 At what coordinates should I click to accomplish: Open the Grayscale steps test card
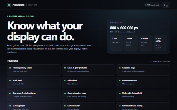(143, 70)
